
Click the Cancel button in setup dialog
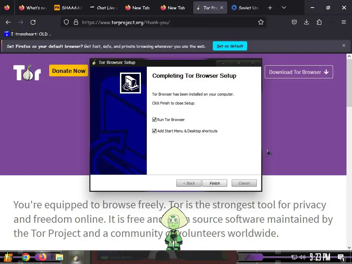coord(244,183)
